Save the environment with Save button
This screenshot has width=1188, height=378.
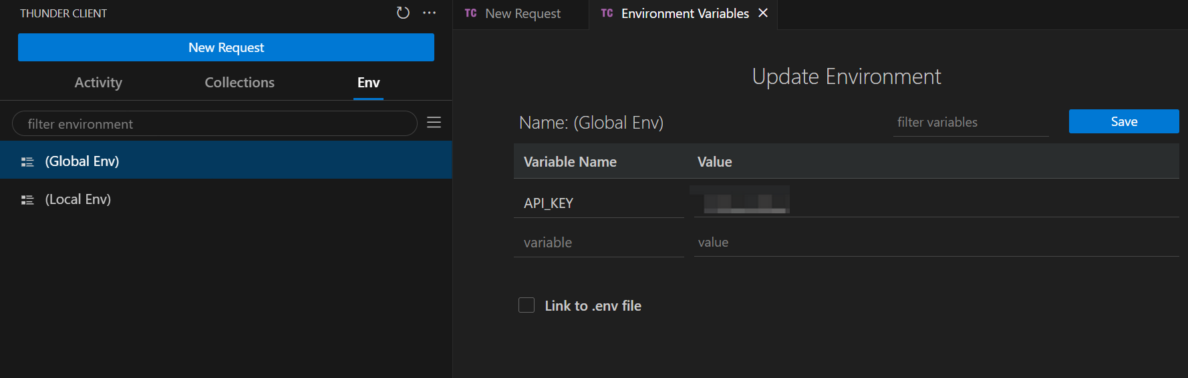pyautogui.click(x=1124, y=121)
